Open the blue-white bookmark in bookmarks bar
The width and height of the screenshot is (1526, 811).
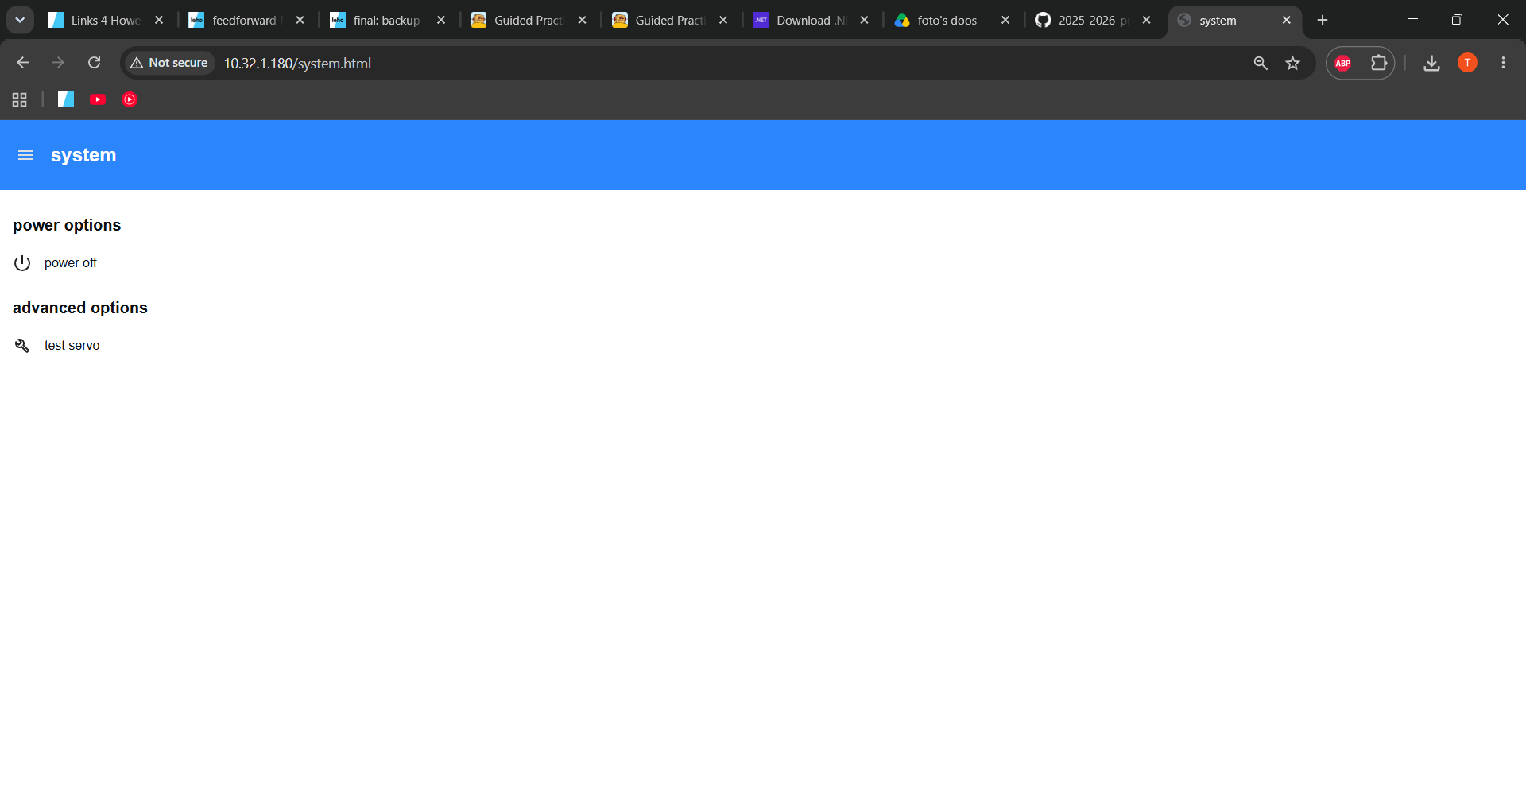[66, 99]
